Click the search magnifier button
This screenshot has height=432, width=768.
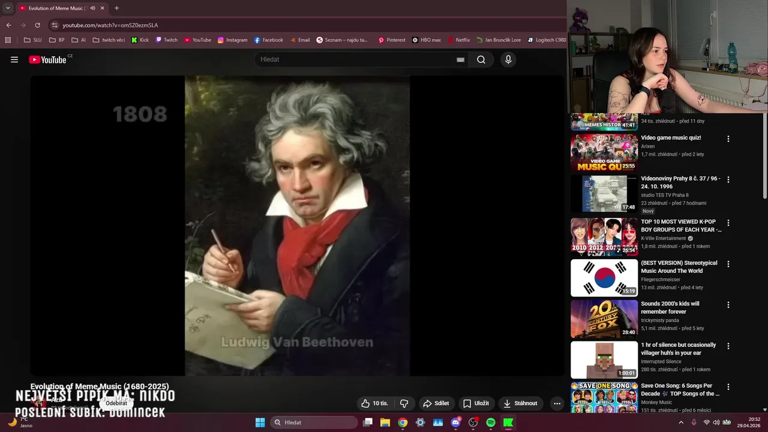point(481,59)
